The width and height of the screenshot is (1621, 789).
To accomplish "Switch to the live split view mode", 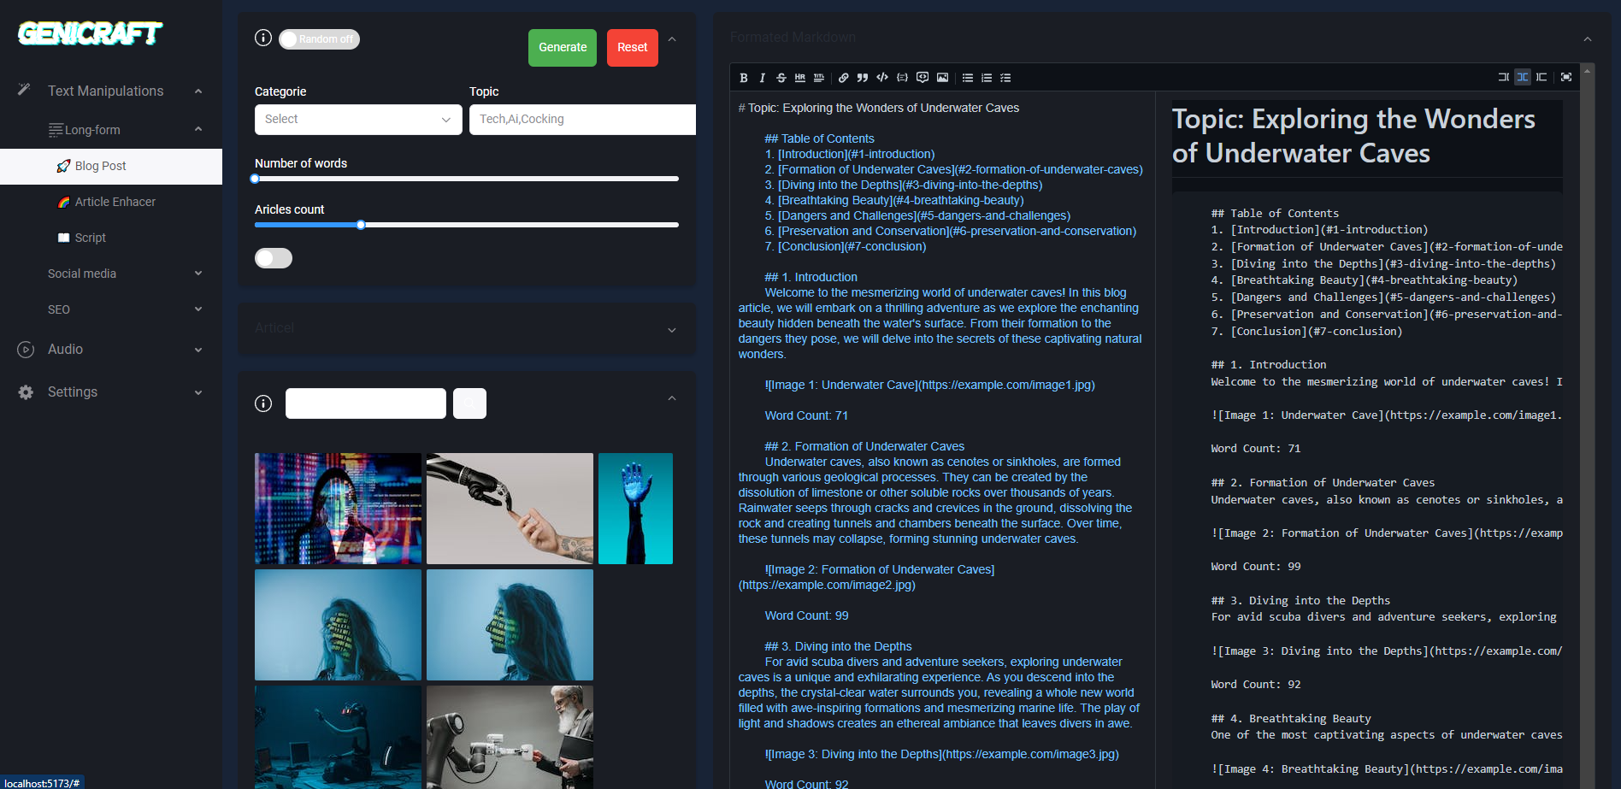I will click(x=1523, y=77).
